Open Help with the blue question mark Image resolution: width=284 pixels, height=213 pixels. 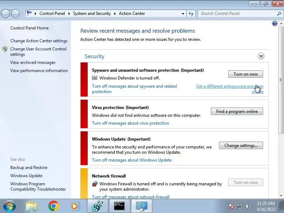[x=274, y=23]
